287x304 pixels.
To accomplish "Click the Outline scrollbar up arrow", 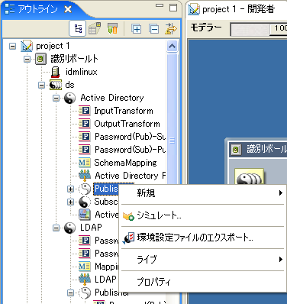I will (172, 47).
